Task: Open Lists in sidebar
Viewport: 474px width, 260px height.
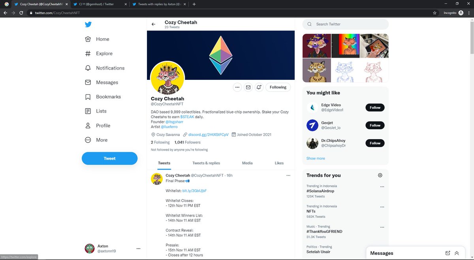Action: (96, 111)
